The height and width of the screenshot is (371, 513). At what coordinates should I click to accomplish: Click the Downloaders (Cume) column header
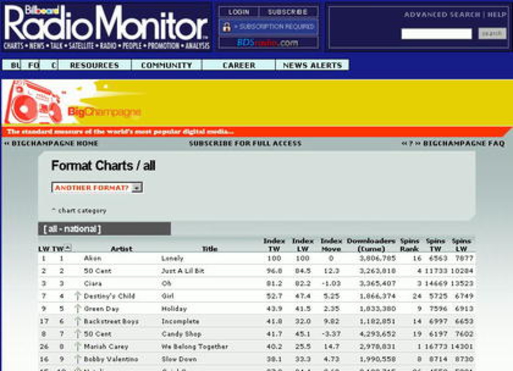[371, 245]
